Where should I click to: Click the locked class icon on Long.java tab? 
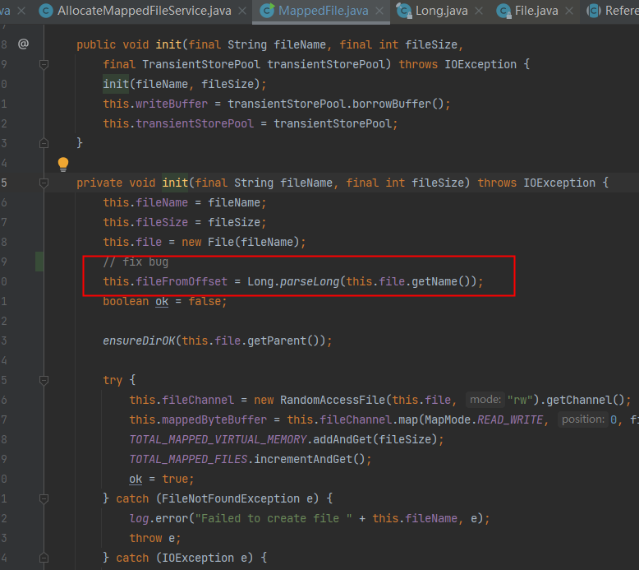(404, 11)
